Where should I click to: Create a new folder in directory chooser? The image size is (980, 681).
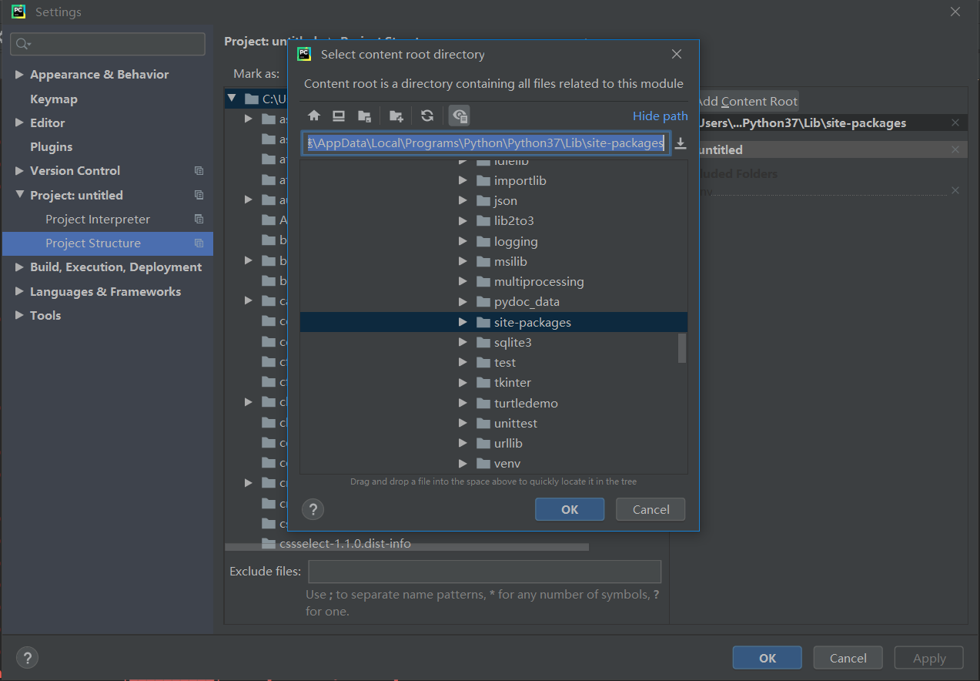396,116
